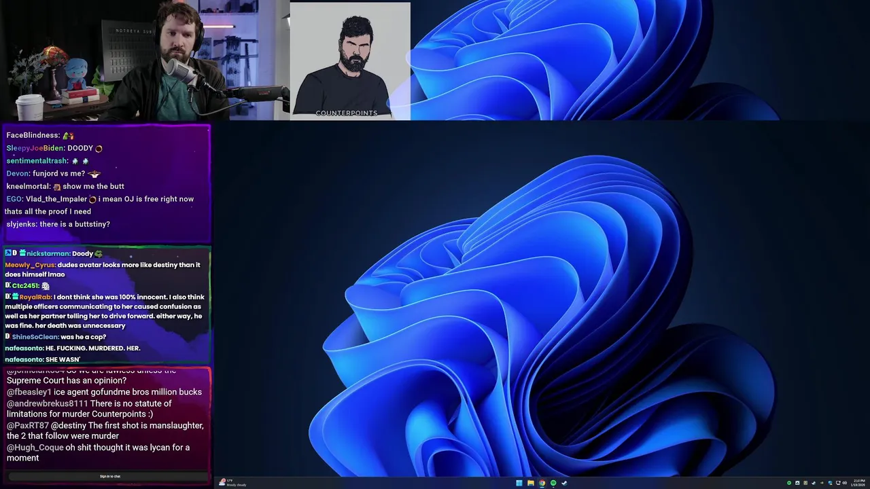870x489 pixels.
Task: Click the message "ice agent gofundme bros million bucks"
Action: [x=128, y=392]
